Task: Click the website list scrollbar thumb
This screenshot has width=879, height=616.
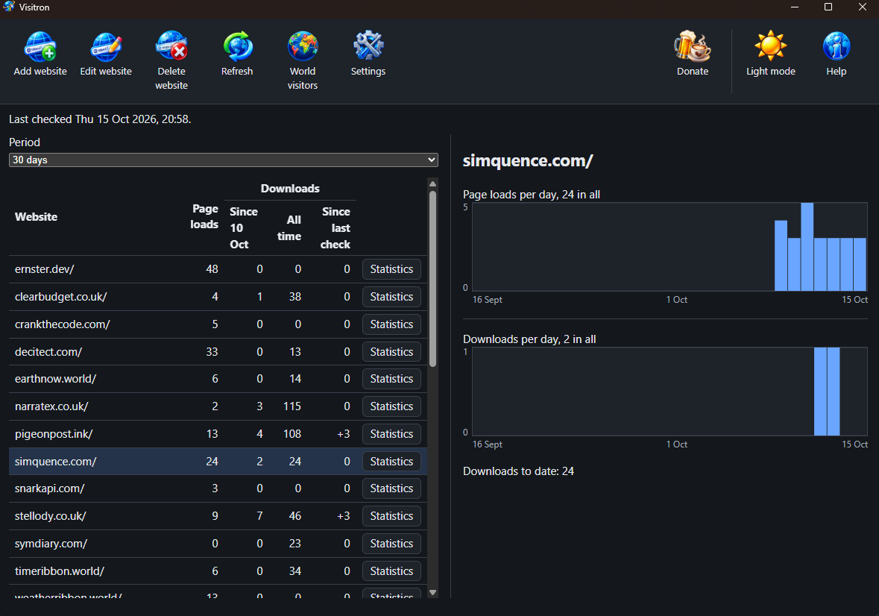Action: click(x=432, y=279)
